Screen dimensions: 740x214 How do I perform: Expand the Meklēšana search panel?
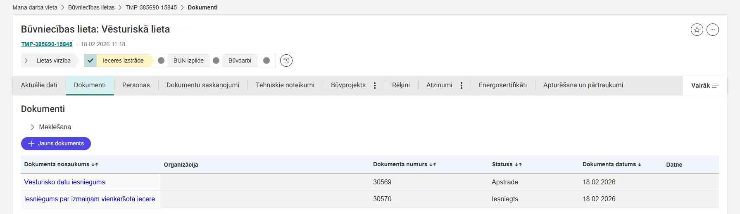[32, 127]
